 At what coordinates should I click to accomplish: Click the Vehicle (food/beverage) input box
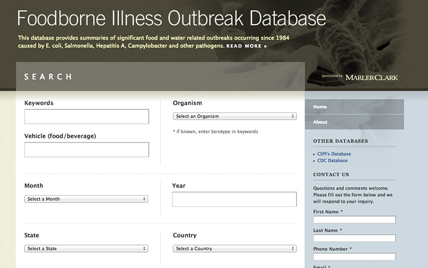[87, 150]
